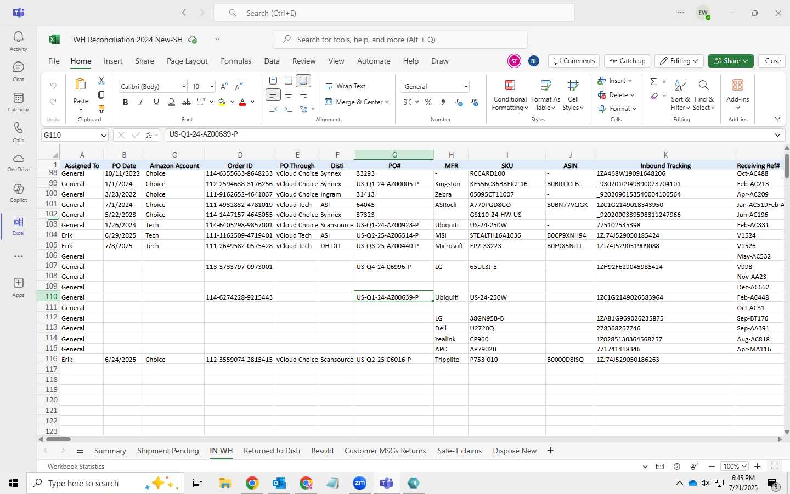Click the Insert Function fx icon

[x=149, y=135]
